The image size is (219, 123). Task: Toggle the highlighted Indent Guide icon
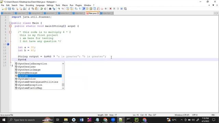coord(83,9)
